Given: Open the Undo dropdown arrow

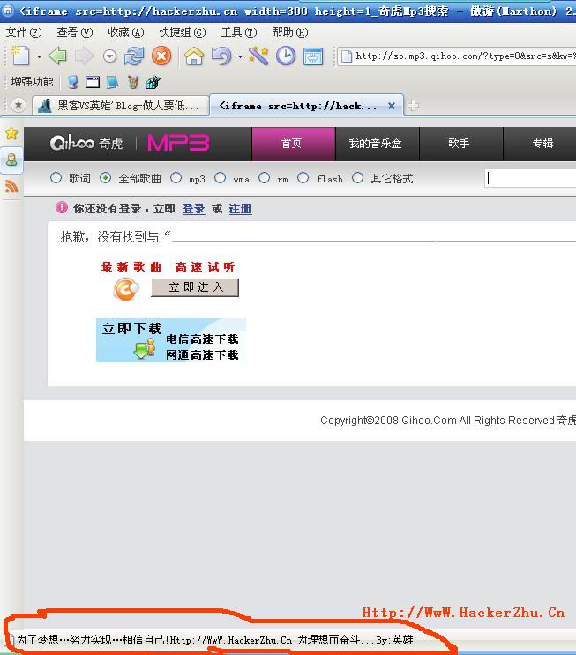Looking at the screenshot, I should [240, 57].
